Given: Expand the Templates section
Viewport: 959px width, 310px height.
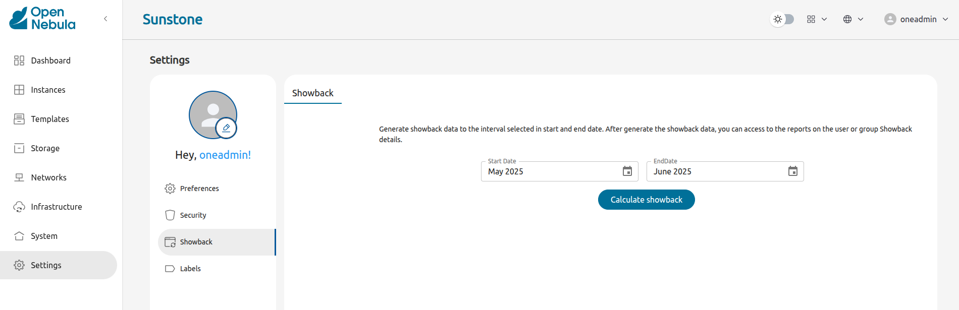Looking at the screenshot, I should tap(59, 119).
